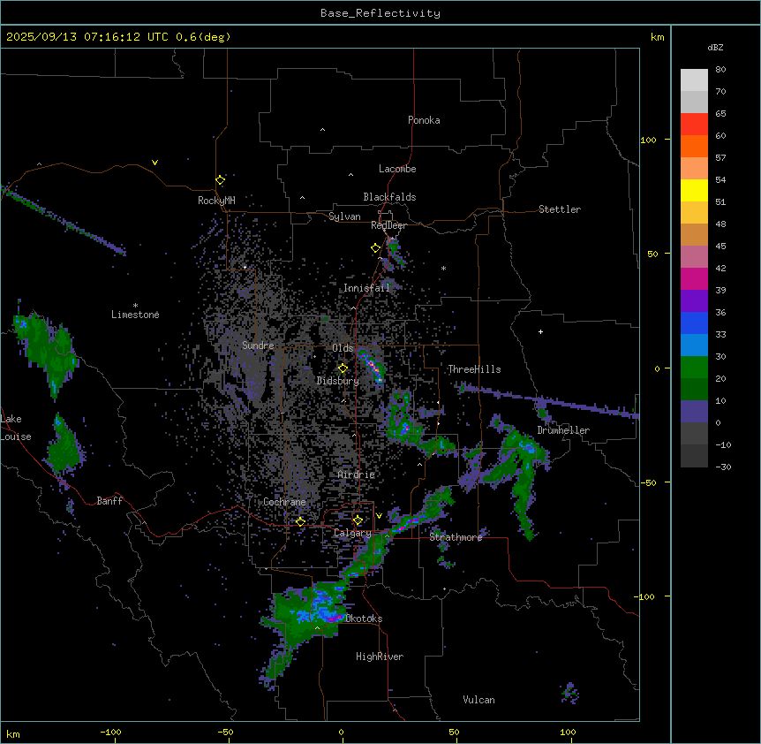Click the km unit label at bottom left
The image size is (761, 744).
(x=13, y=733)
